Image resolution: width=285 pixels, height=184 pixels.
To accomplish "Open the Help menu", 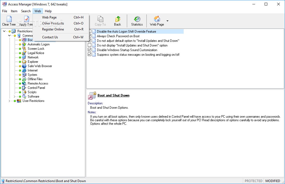I will point(48,11).
